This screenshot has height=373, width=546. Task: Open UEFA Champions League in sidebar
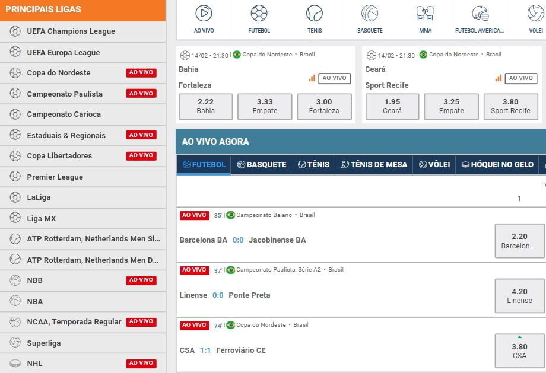tap(71, 31)
